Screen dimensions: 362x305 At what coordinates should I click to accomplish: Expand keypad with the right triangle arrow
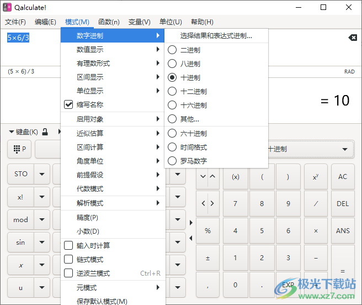point(191,223)
